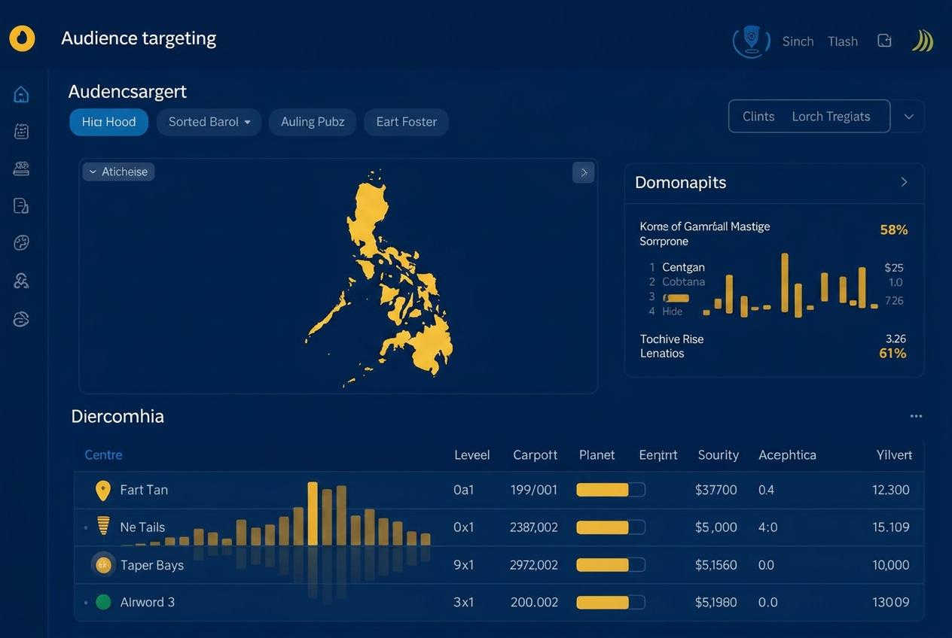The width and height of the screenshot is (952, 638).
Task: Adjust the Taper Bays progress bar
Action: point(611,565)
